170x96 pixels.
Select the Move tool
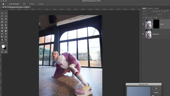coord(2,13)
